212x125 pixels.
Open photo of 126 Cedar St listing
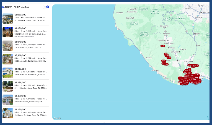click(8, 113)
